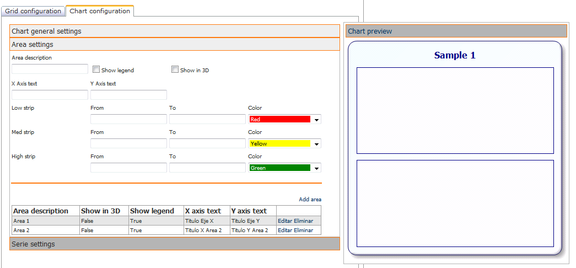Click the Y Axis text input field

(128, 95)
